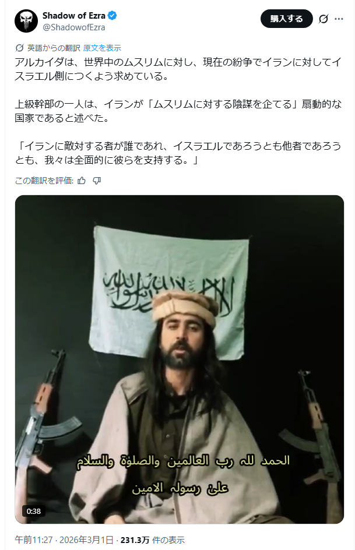Click the 0:38 video duration badge
The height and width of the screenshot is (550, 355).
[34, 512]
